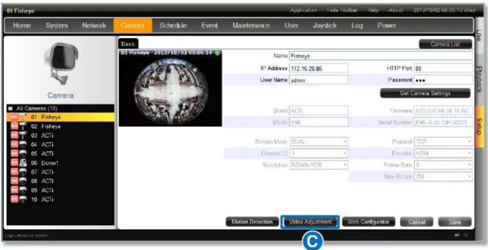Select camera 09 ACTi in list
The image size is (488, 250).
61,190
